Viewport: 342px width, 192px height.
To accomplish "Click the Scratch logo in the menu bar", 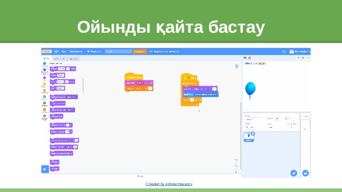I will click(46, 51).
